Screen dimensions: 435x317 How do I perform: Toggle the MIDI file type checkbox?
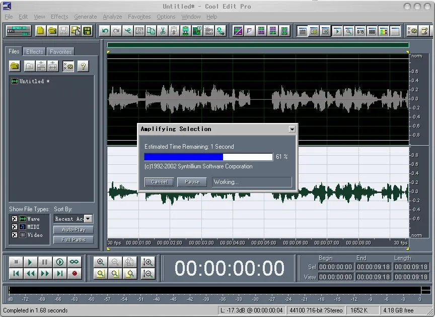15,227
